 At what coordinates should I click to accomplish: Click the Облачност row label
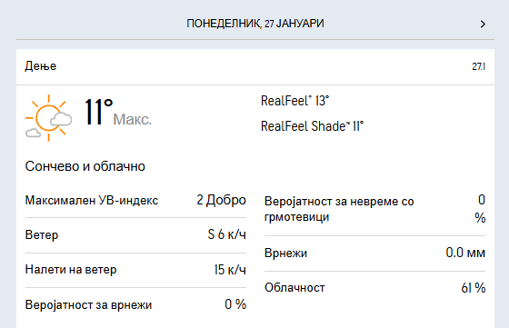coord(294,288)
